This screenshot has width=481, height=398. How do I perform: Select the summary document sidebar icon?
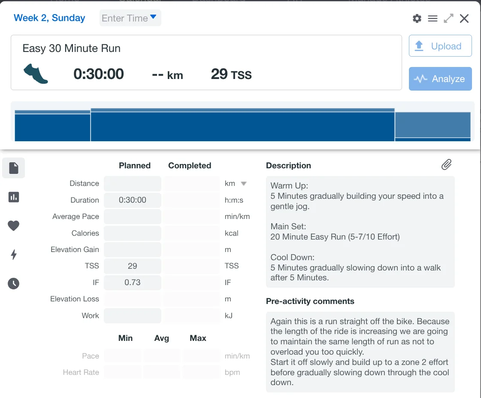(x=14, y=168)
